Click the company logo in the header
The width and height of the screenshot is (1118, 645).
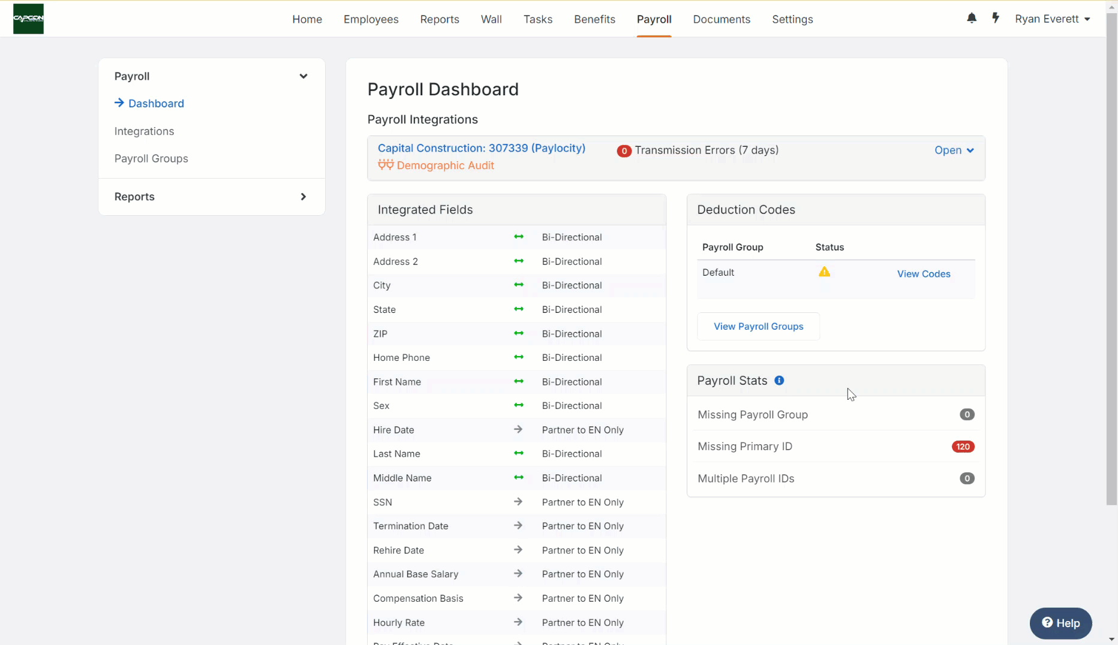click(x=28, y=19)
